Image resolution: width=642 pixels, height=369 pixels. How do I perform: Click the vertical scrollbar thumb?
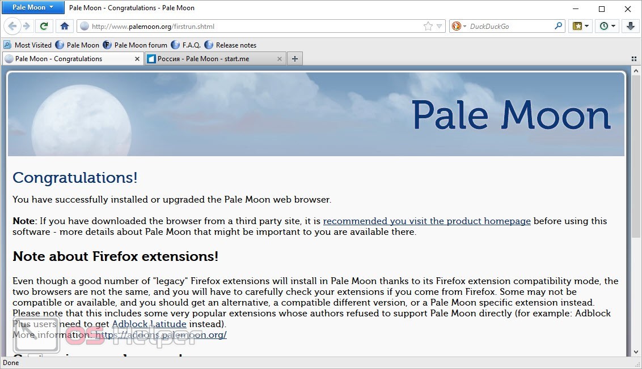tap(635, 157)
